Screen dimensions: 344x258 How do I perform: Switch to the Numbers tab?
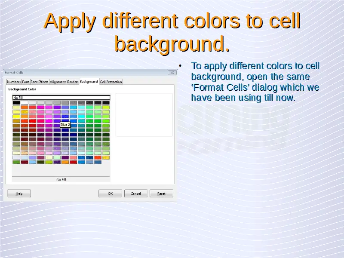point(13,82)
